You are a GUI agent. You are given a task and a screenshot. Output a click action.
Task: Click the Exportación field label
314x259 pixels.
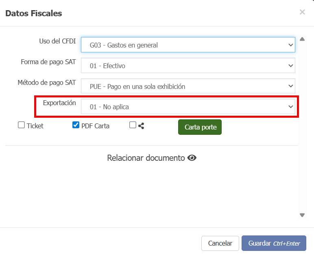pyautogui.click(x=59, y=103)
